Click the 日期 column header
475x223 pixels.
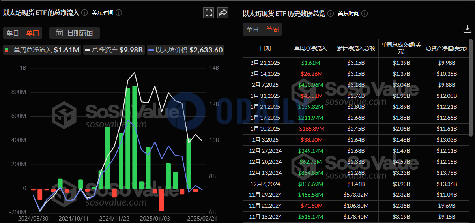[265, 48]
